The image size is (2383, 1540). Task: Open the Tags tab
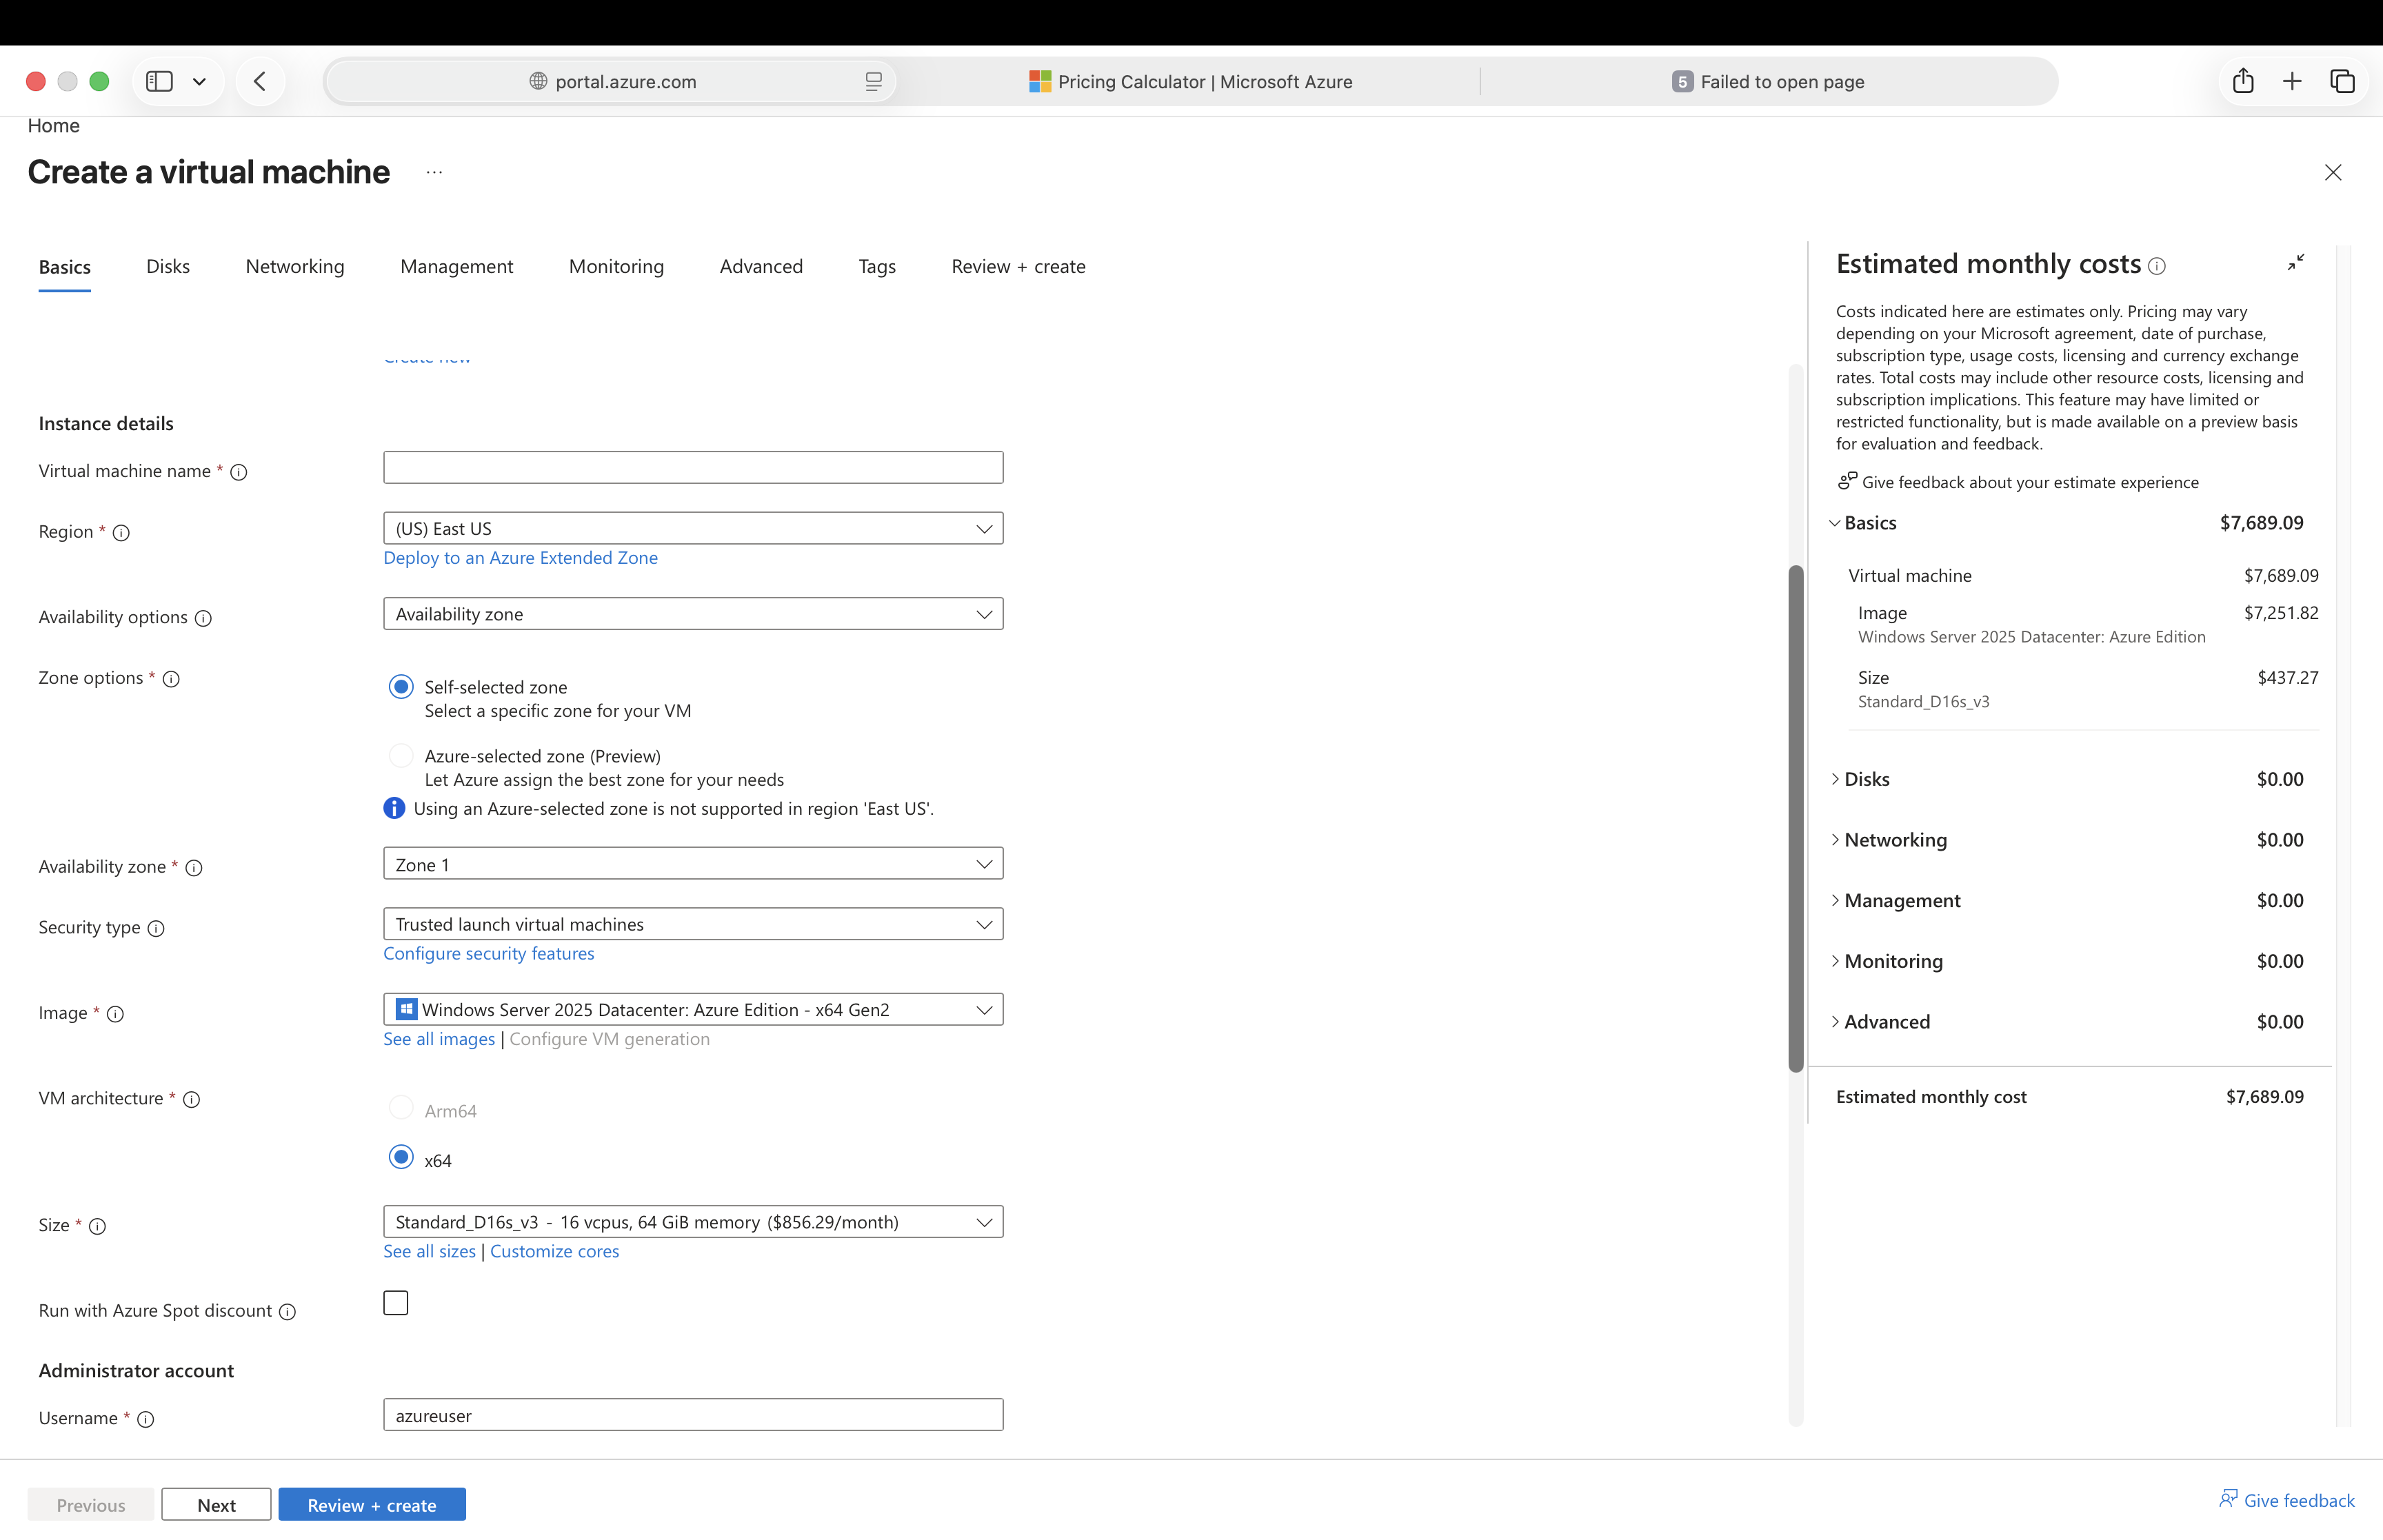coord(877,266)
